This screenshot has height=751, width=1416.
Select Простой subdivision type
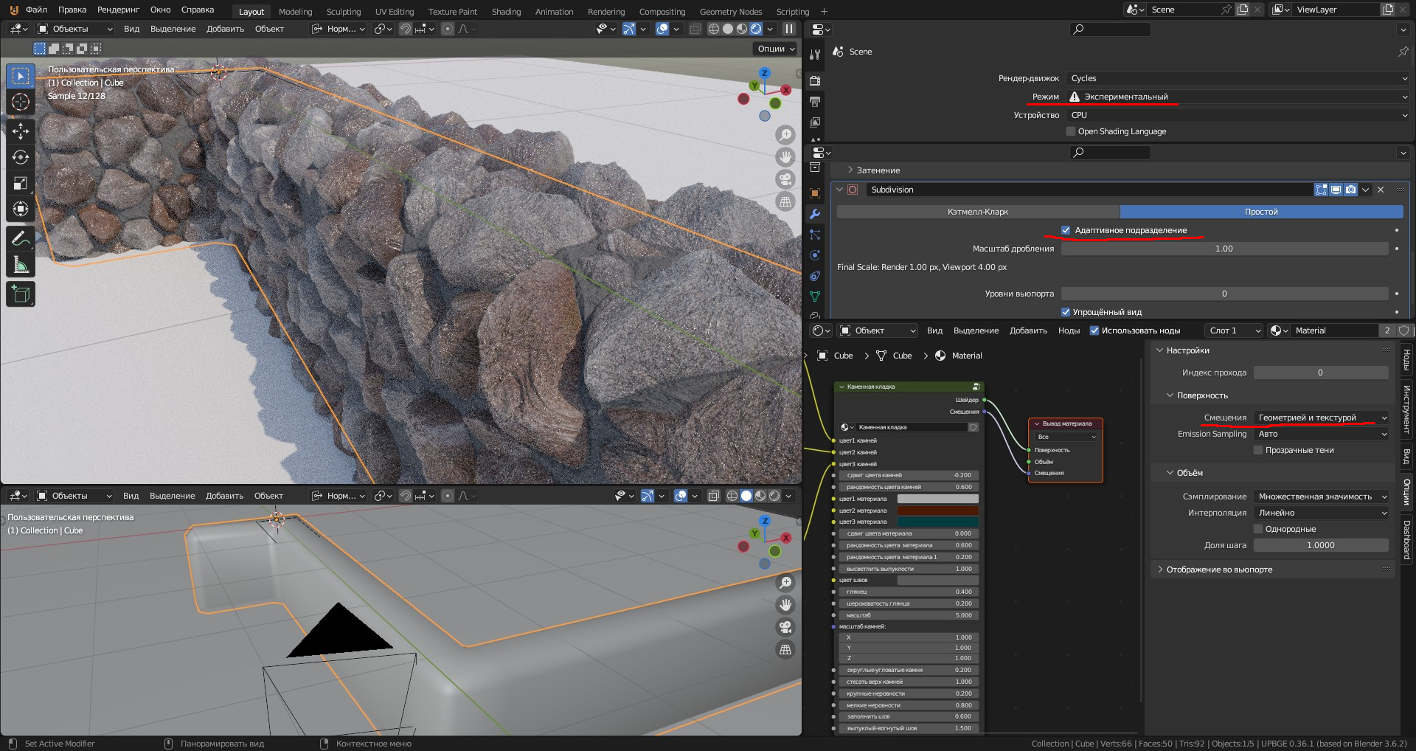click(x=1261, y=212)
